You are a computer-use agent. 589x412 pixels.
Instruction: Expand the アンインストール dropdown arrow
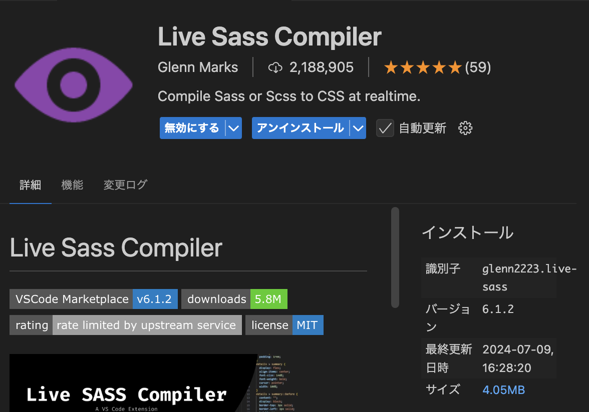tap(359, 128)
